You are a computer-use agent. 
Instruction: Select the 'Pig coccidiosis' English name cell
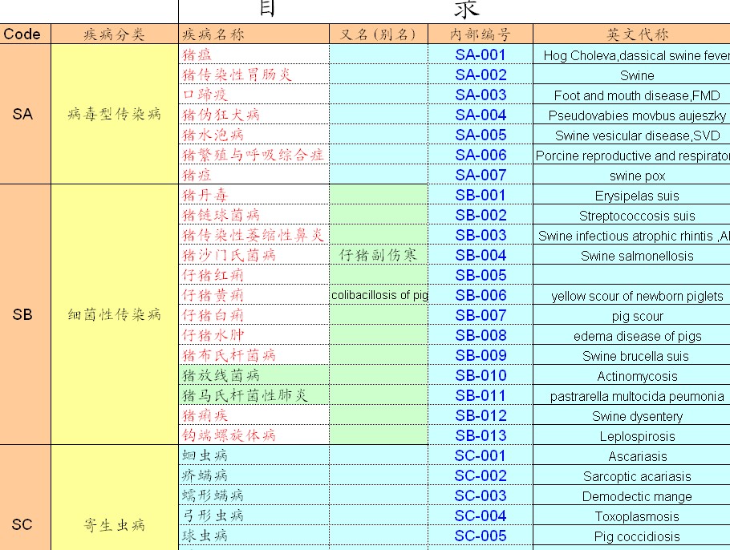pos(636,536)
